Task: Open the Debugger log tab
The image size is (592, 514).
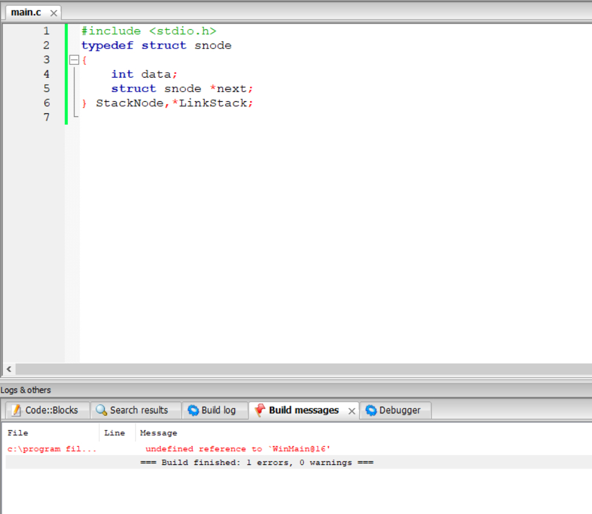Action: pyautogui.click(x=395, y=410)
